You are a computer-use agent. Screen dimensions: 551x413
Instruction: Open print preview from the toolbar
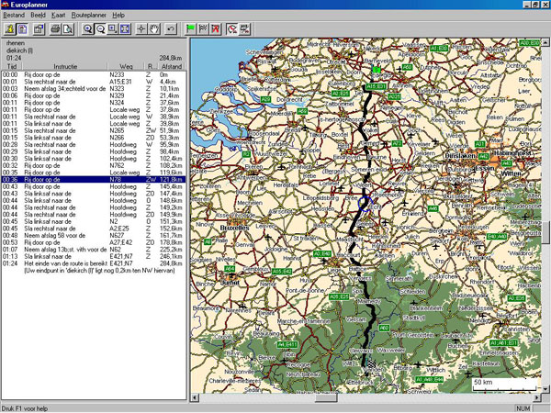click(x=67, y=29)
